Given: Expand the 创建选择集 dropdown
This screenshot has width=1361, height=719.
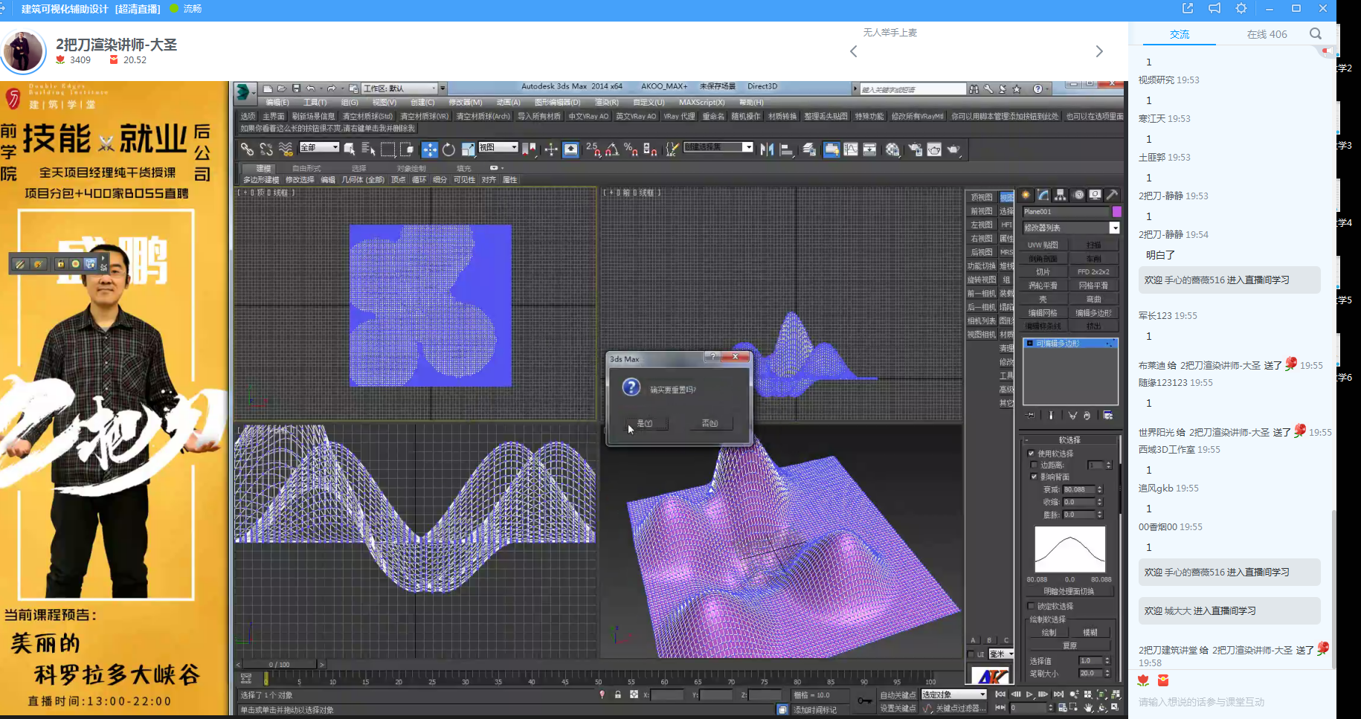Looking at the screenshot, I should (x=747, y=147).
